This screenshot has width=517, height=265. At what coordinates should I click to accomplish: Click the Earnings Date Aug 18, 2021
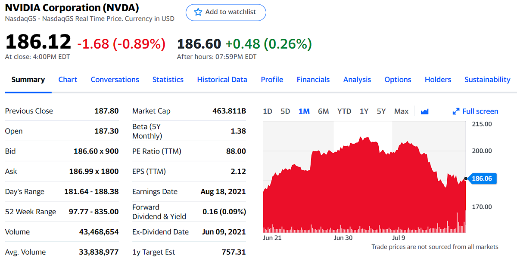click(223, 192)
